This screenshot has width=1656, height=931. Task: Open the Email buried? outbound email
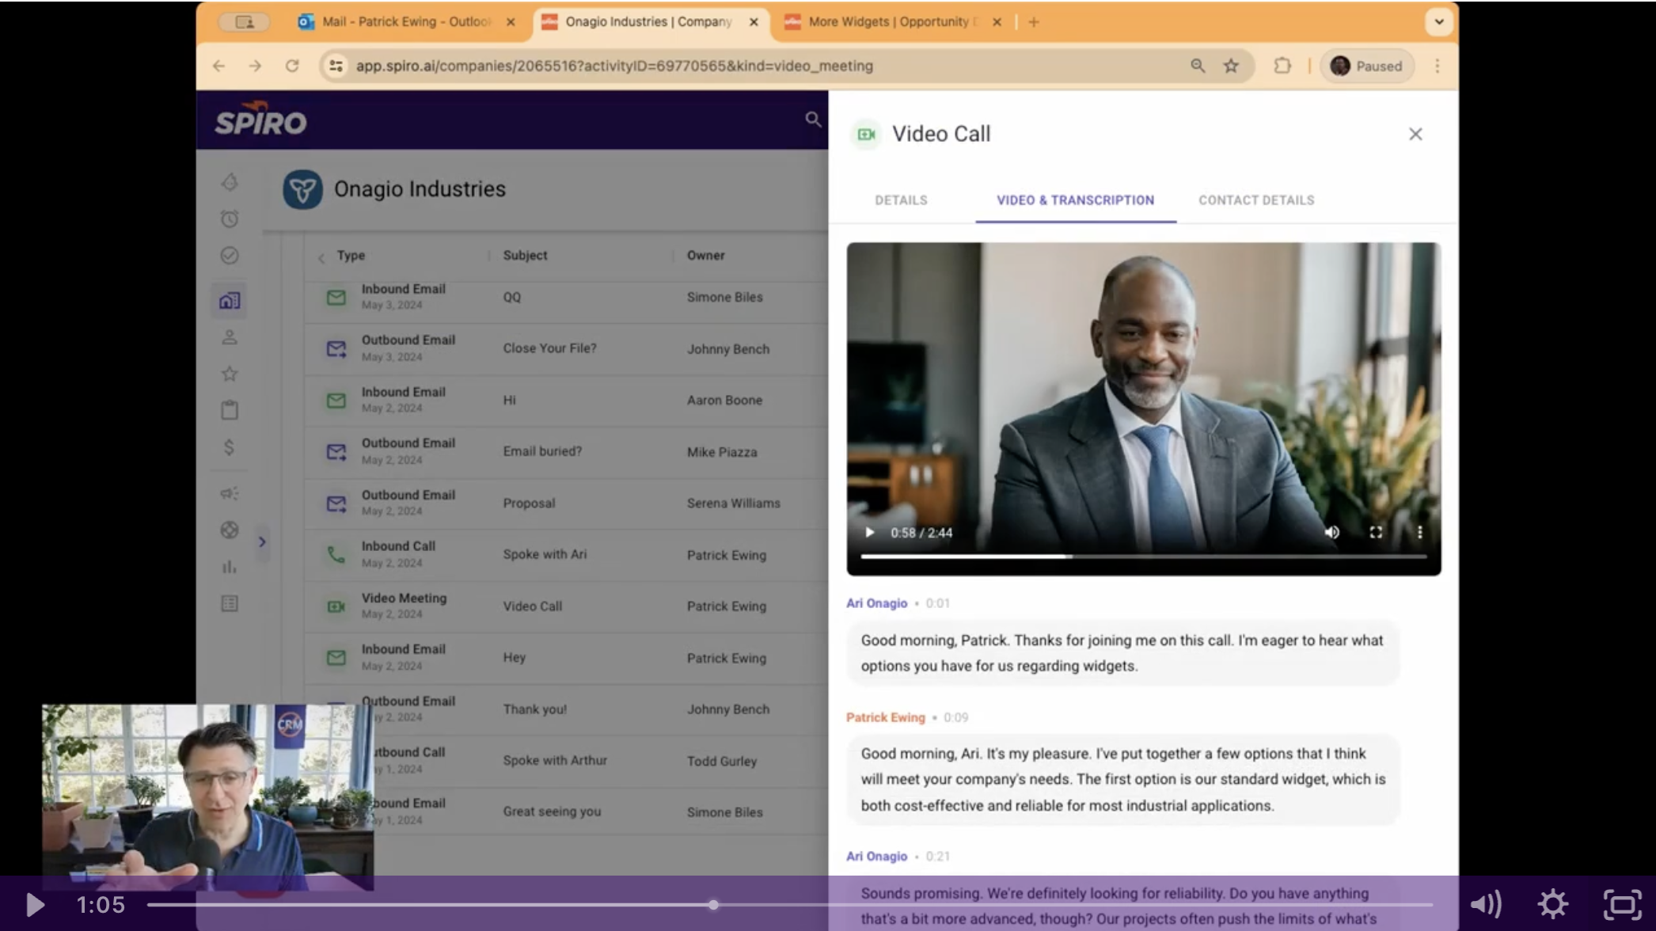click(566, 451)
